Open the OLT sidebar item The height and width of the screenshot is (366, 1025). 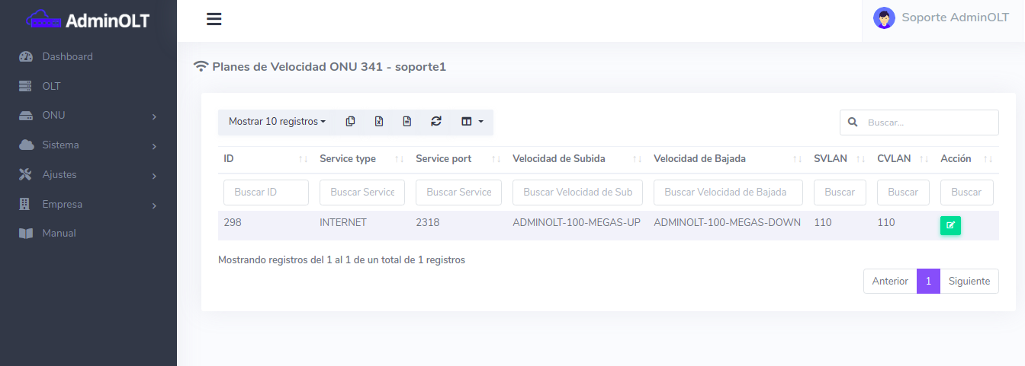tap(51, 86)
